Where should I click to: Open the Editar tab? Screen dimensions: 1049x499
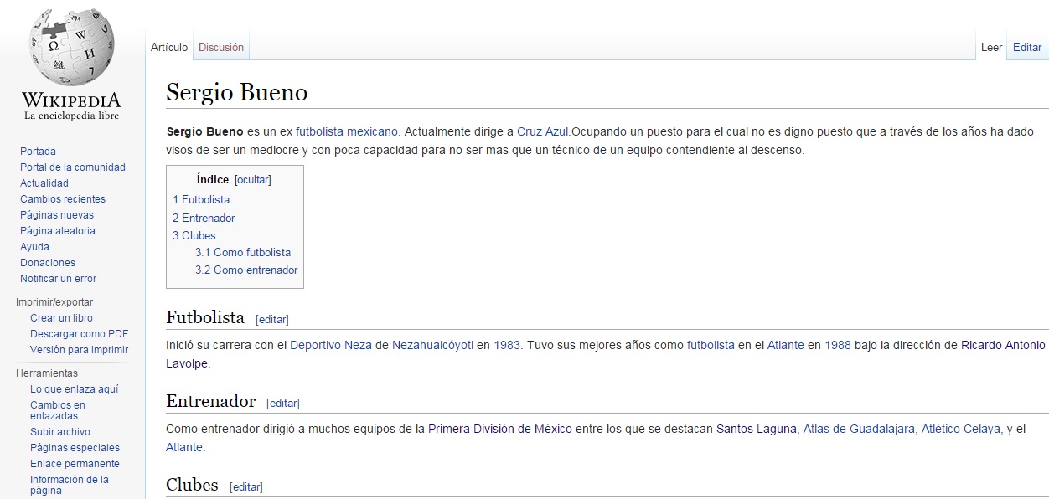[x=1026, y=48]
